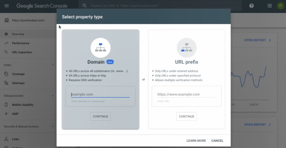Click the AMP lightning bolt icon
286x148 pixels.
pyautogui.click(x=6, y=114)
